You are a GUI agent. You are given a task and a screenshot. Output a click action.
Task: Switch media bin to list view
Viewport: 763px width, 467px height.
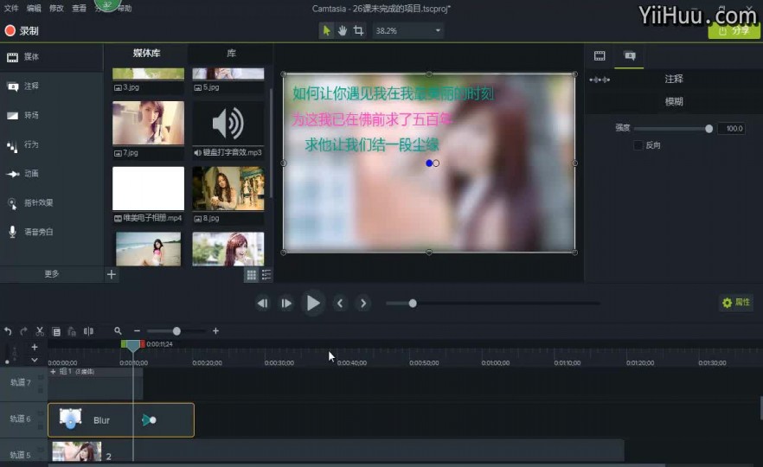point(266,275)
